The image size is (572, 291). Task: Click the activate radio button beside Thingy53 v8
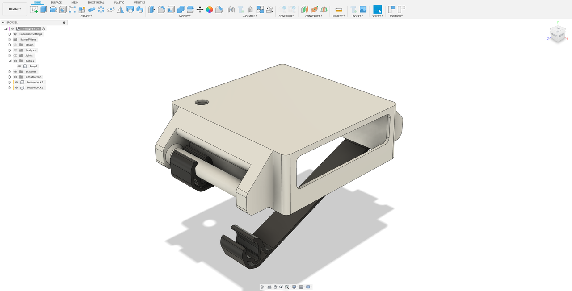(44, 29)
